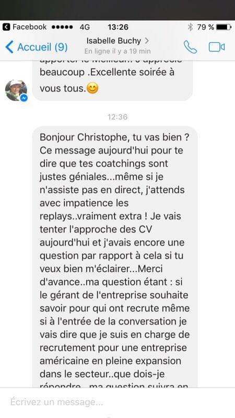Screen dimensions: 235x418
Task: Tap the battery indicator in the status bar
Action: click(224, 27)
